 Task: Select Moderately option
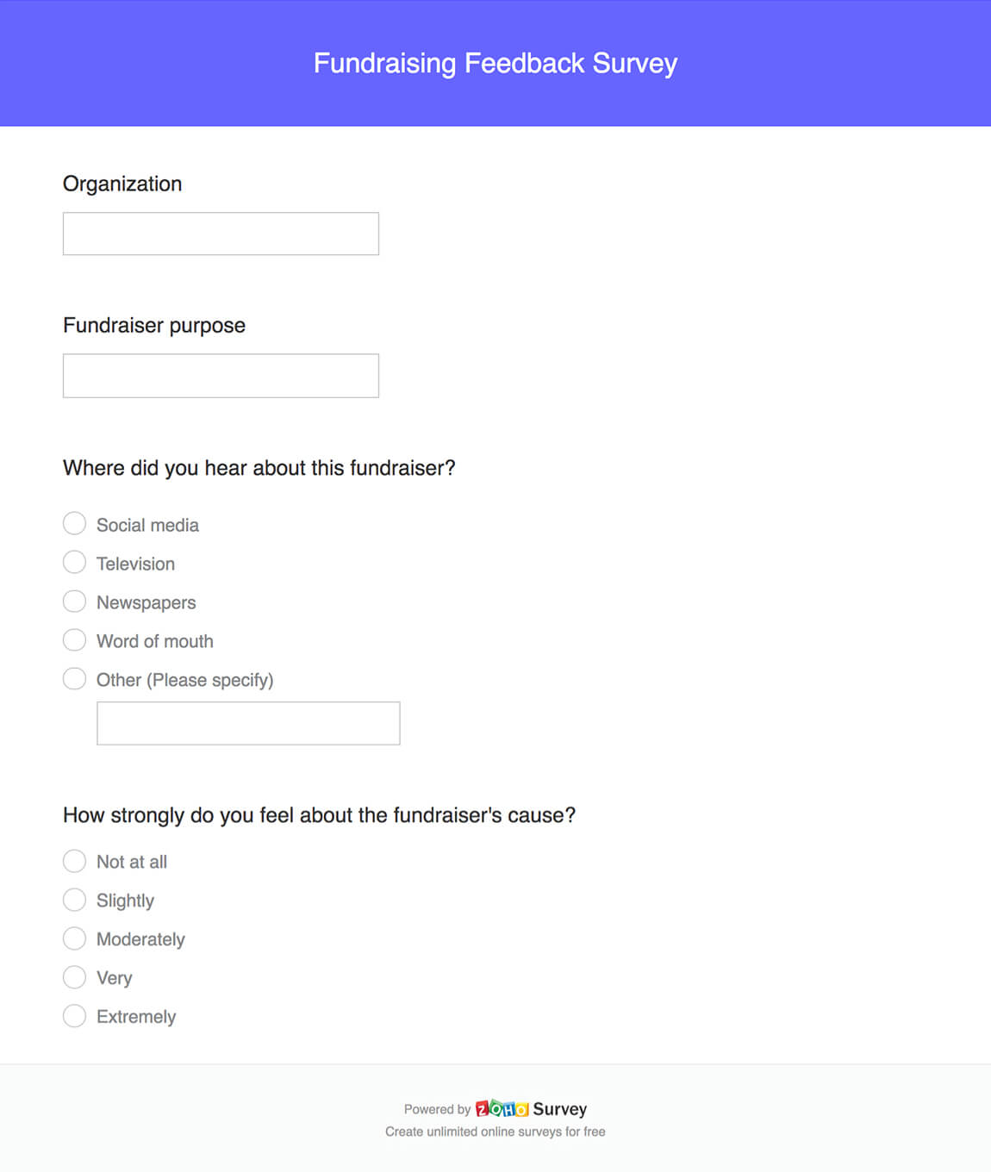[74, 938]
